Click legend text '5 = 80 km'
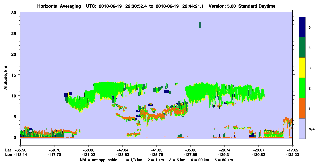Screen dimensions: 325x167 pyautogui.click(x=224, y=160)
